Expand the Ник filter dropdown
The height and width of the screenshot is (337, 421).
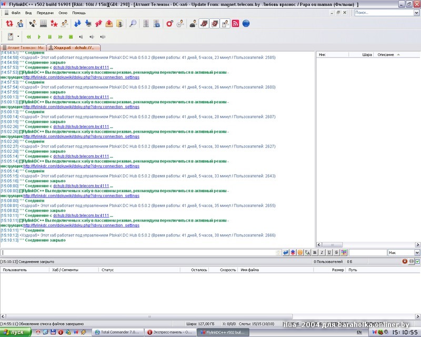(x=417, y=253)
